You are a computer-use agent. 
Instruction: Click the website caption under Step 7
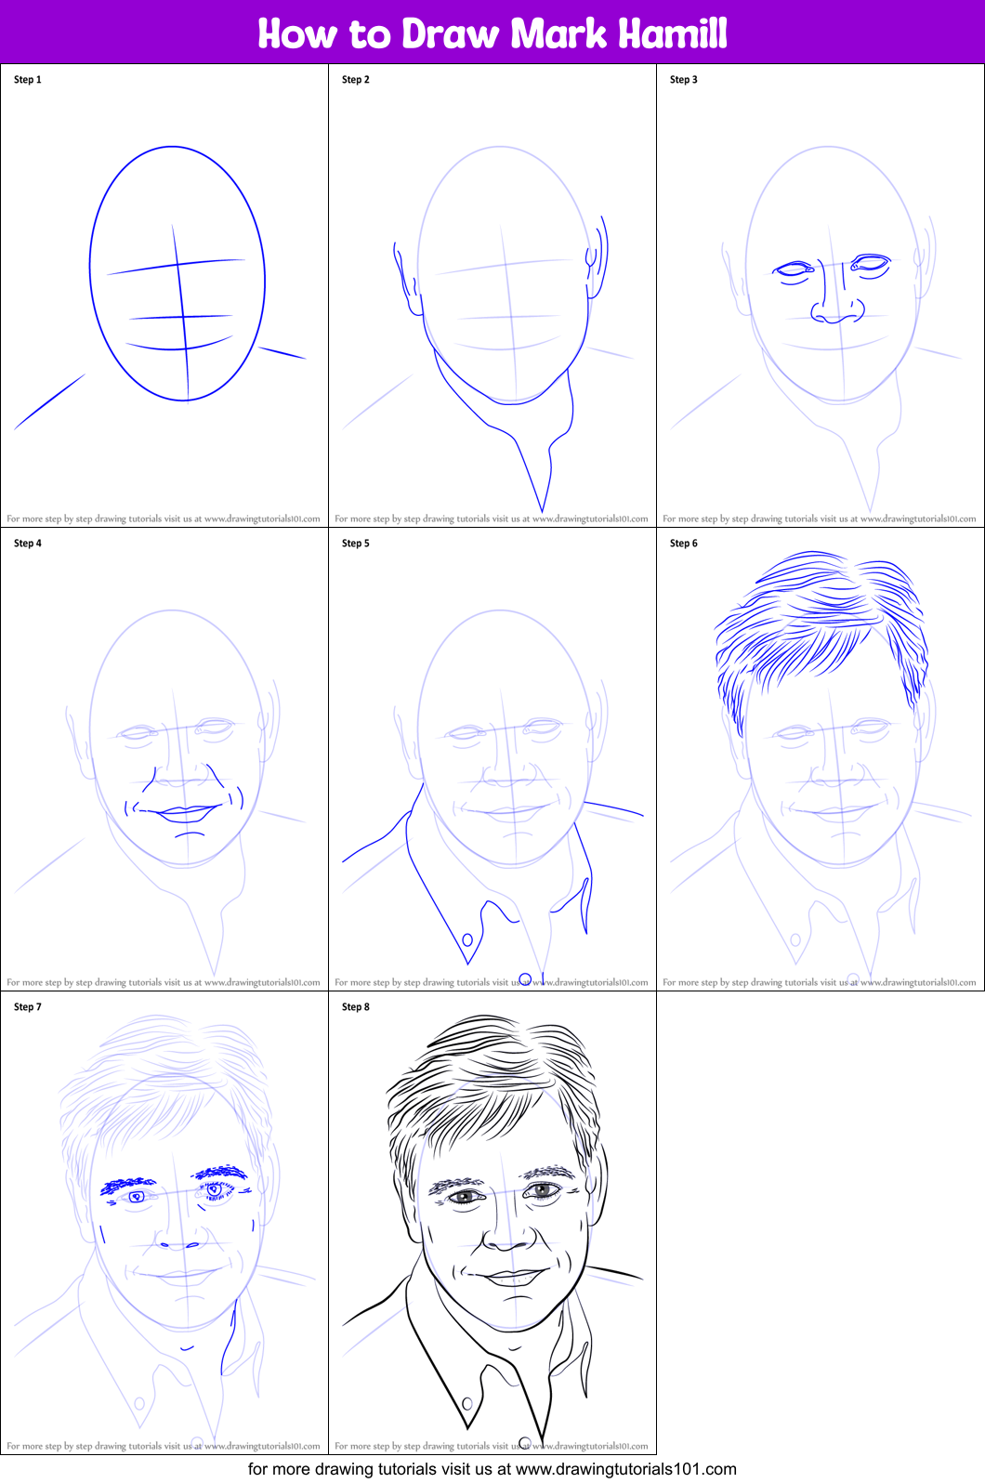coord(164,1446)
